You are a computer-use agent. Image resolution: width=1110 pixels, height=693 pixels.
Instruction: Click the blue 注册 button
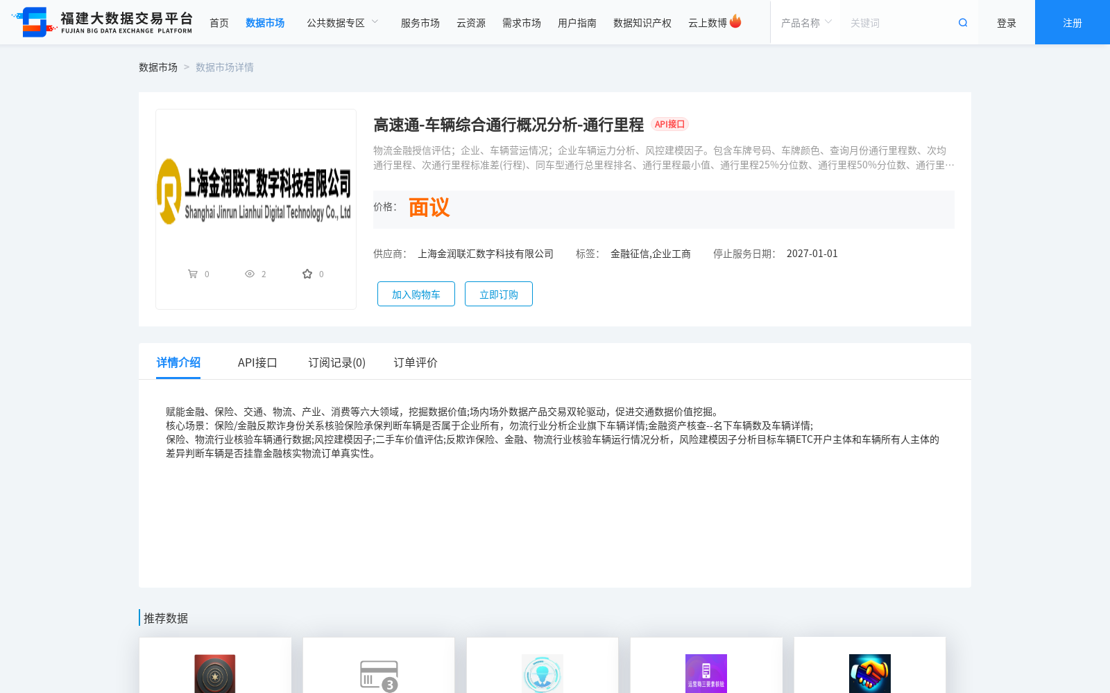pos(1073,22)
